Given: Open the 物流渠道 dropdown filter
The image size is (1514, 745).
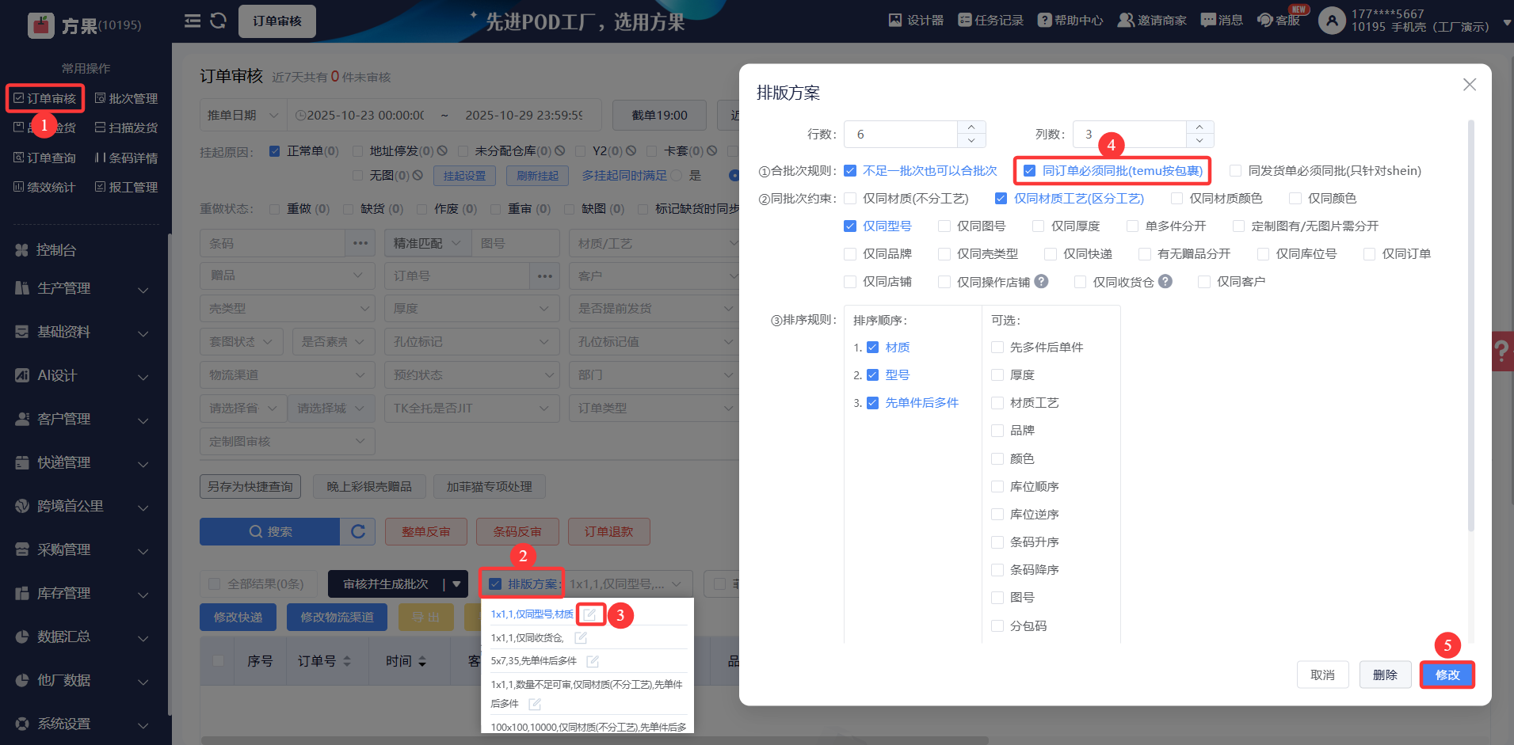Looking at the screenshot, I should pos(287,375).
